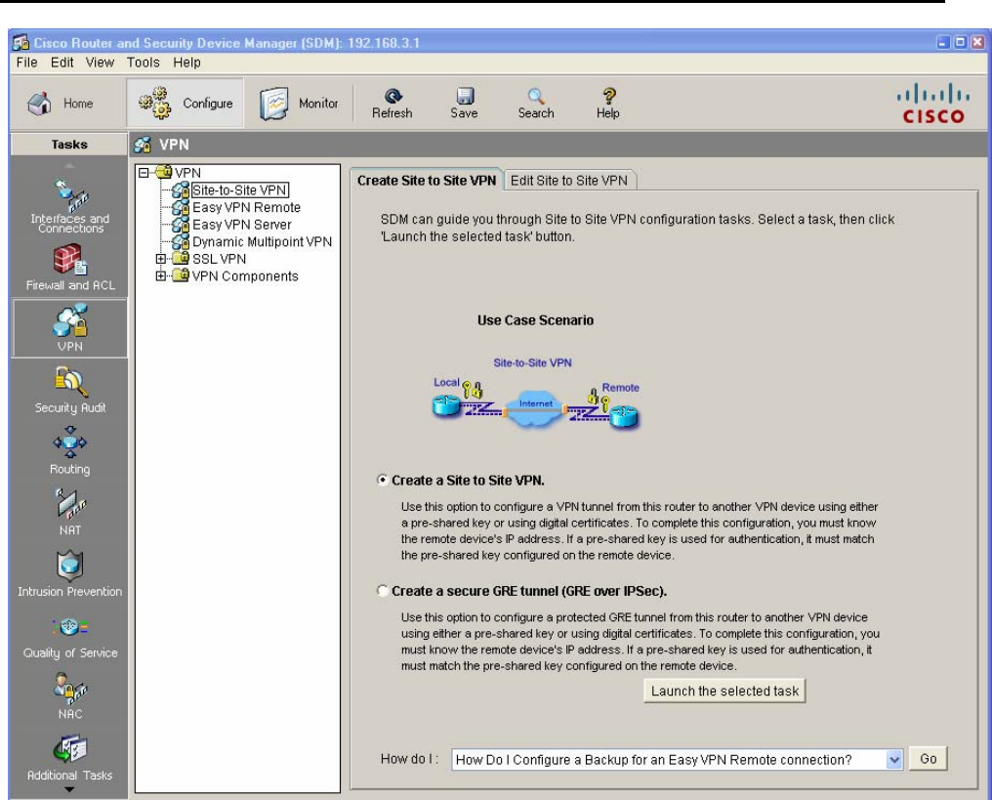This screenshot has height=800, width=992.
Task: Click the Go button
Action: (929, 759)
